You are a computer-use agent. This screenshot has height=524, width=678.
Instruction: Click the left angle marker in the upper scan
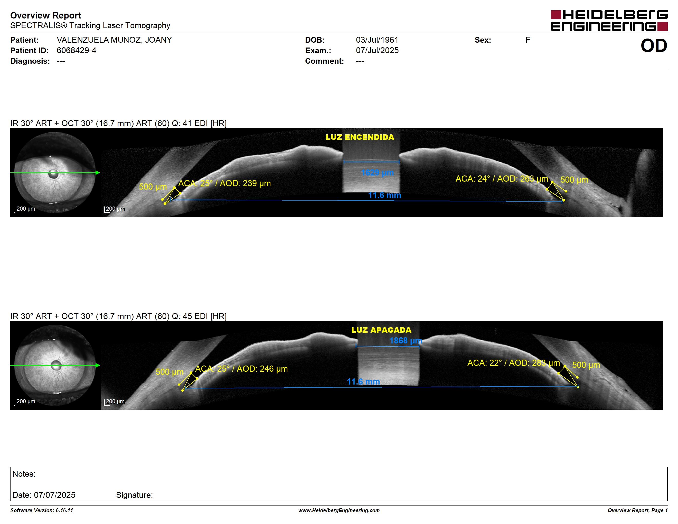pyautogui.click(x=171, y=195)
